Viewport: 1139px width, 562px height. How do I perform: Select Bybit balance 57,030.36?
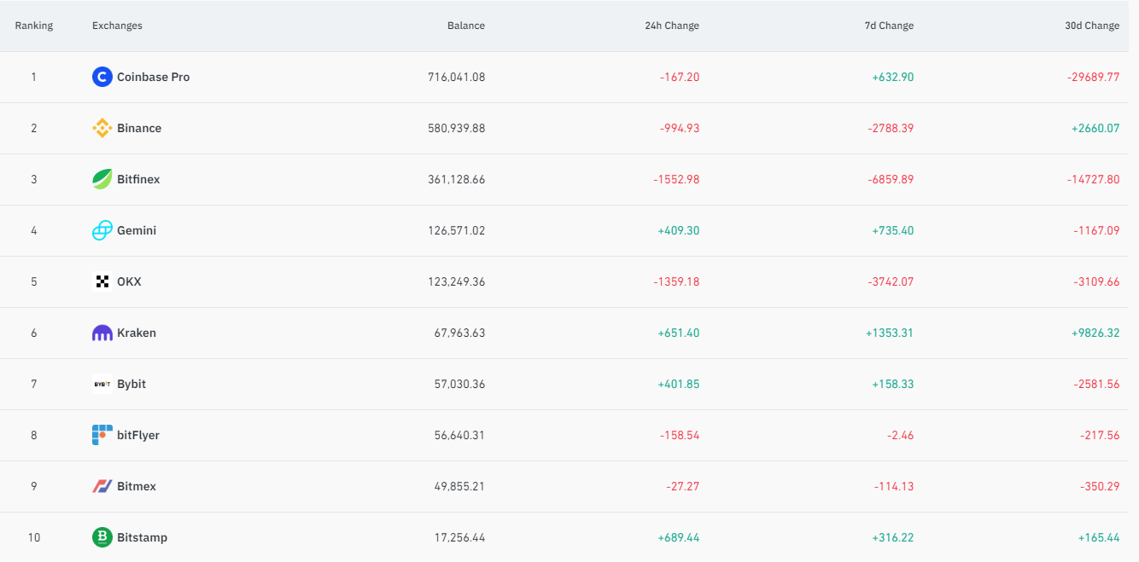point(459,384)
